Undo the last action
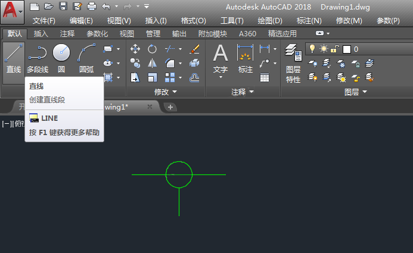Image resolution: width=413 pixels, height=253 pixels. click(106, 7)
